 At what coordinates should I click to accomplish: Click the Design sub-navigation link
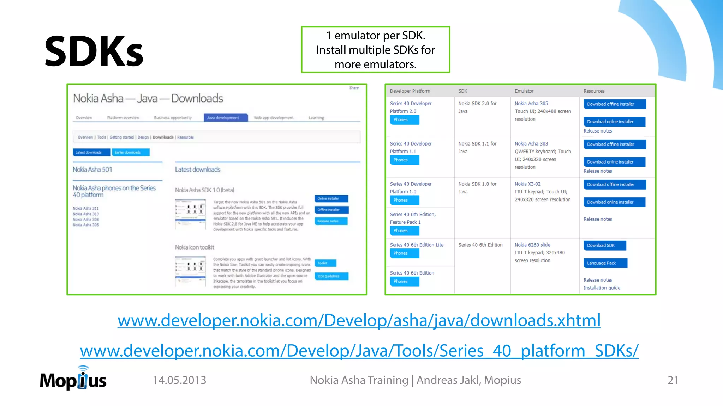click(143, 137)
